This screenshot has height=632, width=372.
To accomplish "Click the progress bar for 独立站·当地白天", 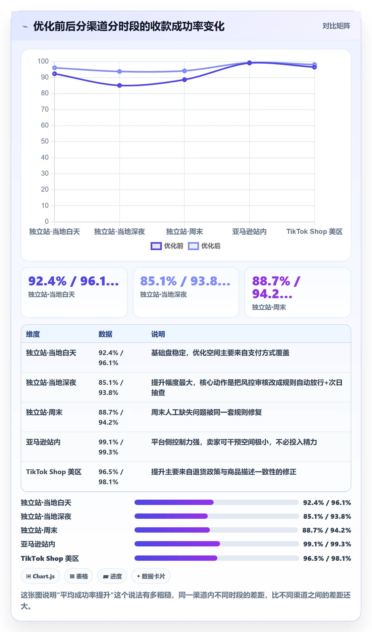I will 217,502.
